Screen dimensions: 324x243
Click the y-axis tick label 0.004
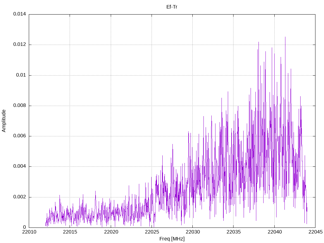tap(20, 166)
